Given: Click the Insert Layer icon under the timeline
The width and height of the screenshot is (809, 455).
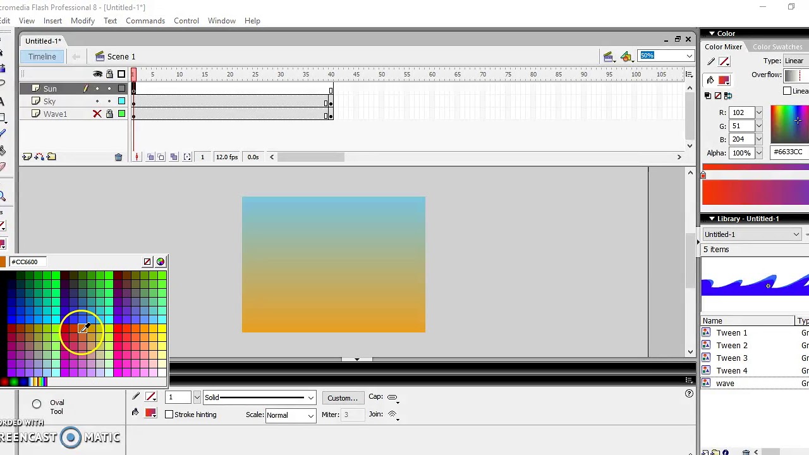Looking at the screenshot, I should click(x=27, y=157).
